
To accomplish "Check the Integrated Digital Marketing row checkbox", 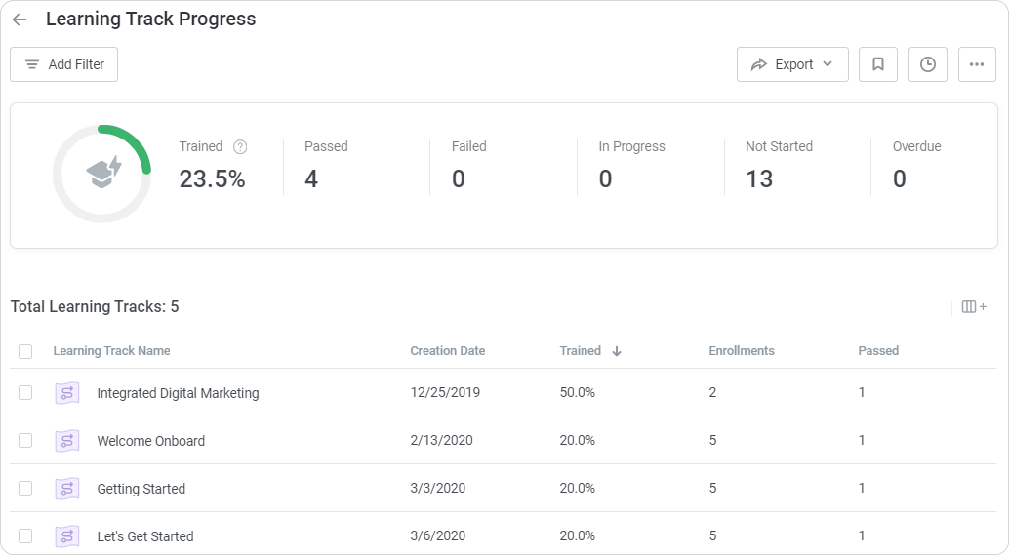I will click(25, 393).
